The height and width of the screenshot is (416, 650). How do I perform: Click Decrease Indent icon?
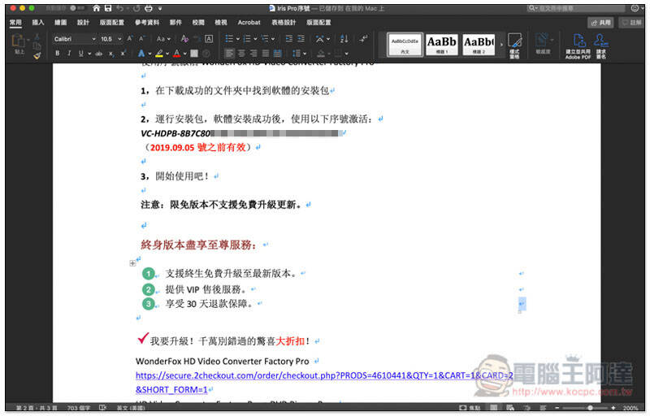[x=289, y=38]
